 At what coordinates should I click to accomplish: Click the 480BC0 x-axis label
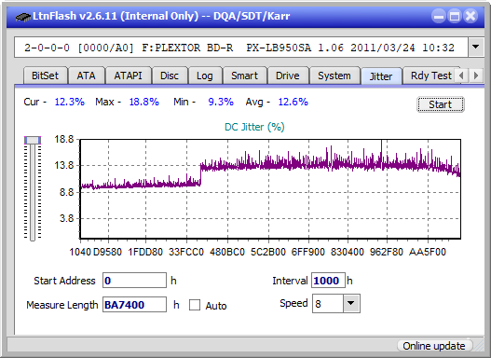click(227, 252)
